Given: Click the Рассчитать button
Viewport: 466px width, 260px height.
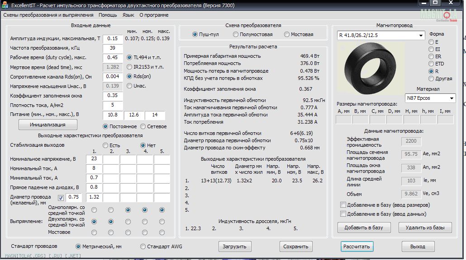Looking at the screenshot, I should coord(357,246).
